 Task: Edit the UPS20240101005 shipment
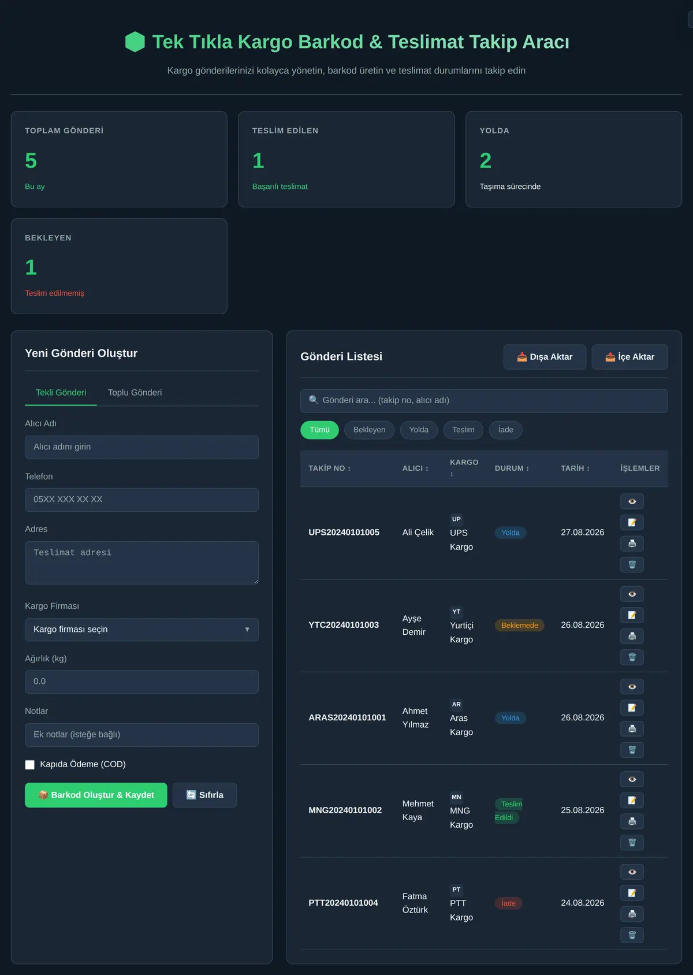[x=632, y=523]
